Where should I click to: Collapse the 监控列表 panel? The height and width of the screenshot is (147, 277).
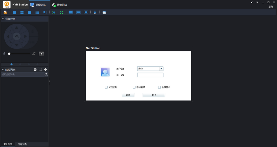coord(3,70)
